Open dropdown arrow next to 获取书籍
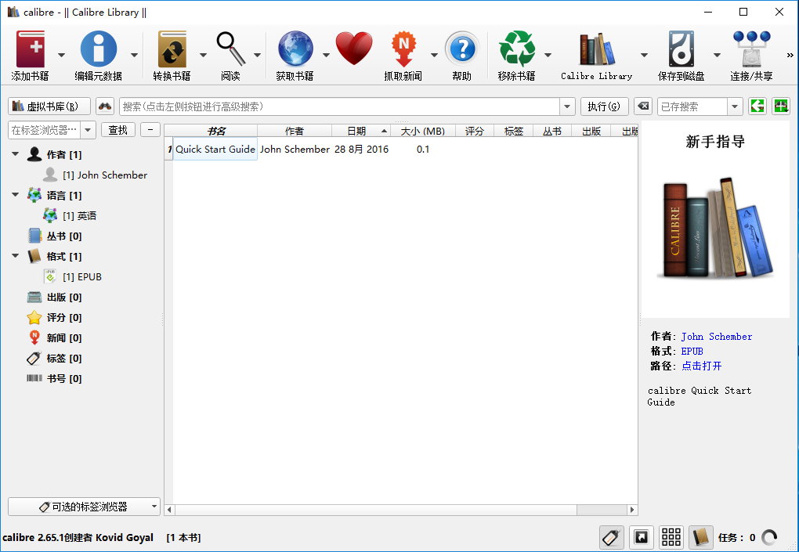The image size is (799, 552). 326,55
